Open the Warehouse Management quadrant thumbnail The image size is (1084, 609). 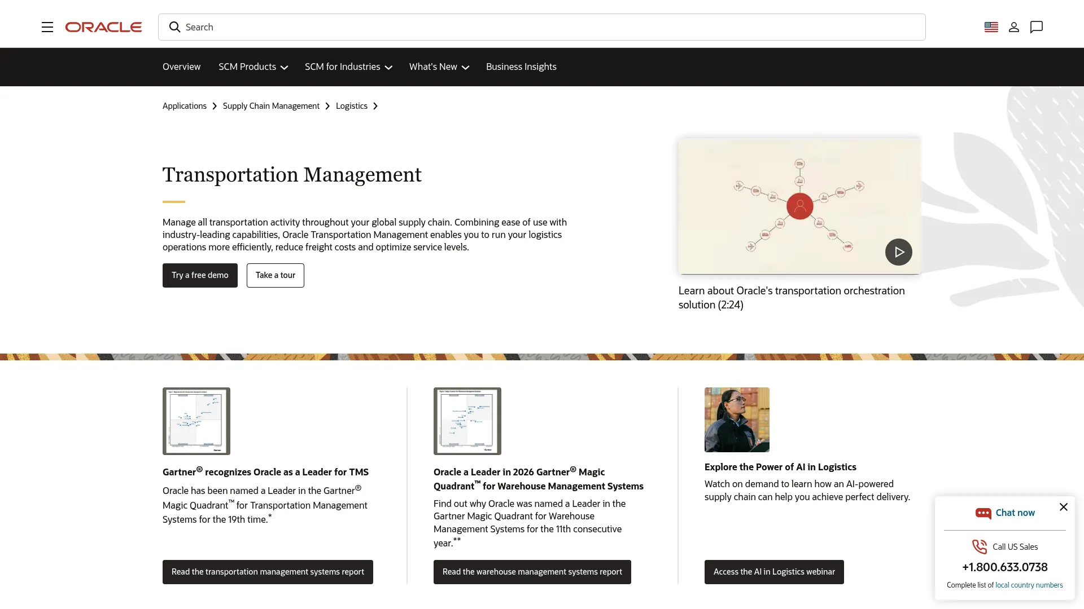[x=467, y=421]
